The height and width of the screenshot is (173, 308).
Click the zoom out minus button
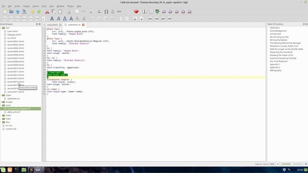[x=278, y=164]
